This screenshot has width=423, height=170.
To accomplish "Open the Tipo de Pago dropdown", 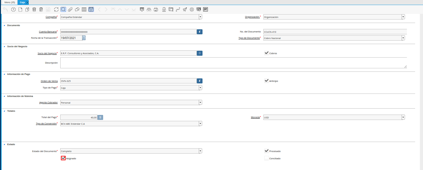I will point(200,88).
